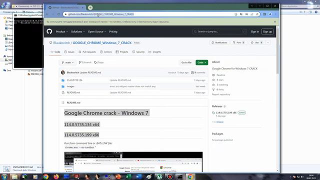
Task: Switch to the command prompt taskbar icon
Action: pyautogui.click(x=180, y=176)
